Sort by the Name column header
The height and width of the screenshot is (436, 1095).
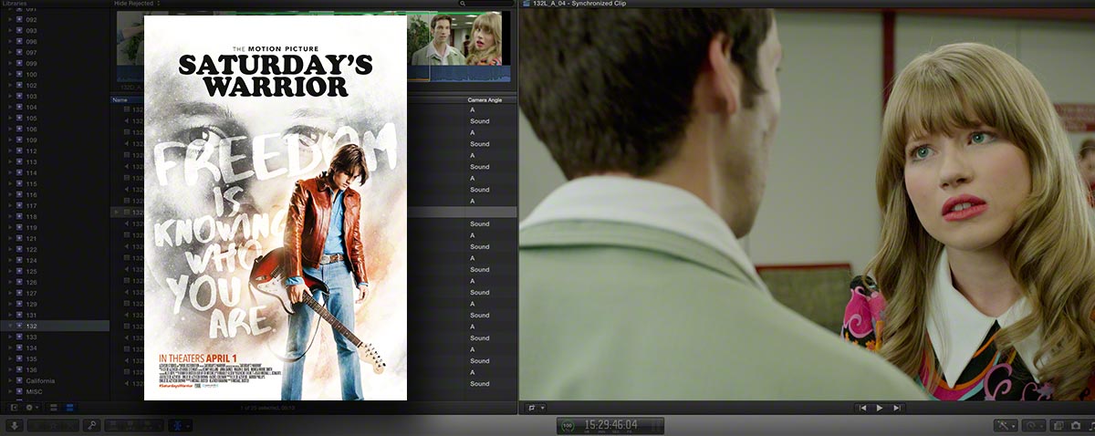[x=120, y=99]
